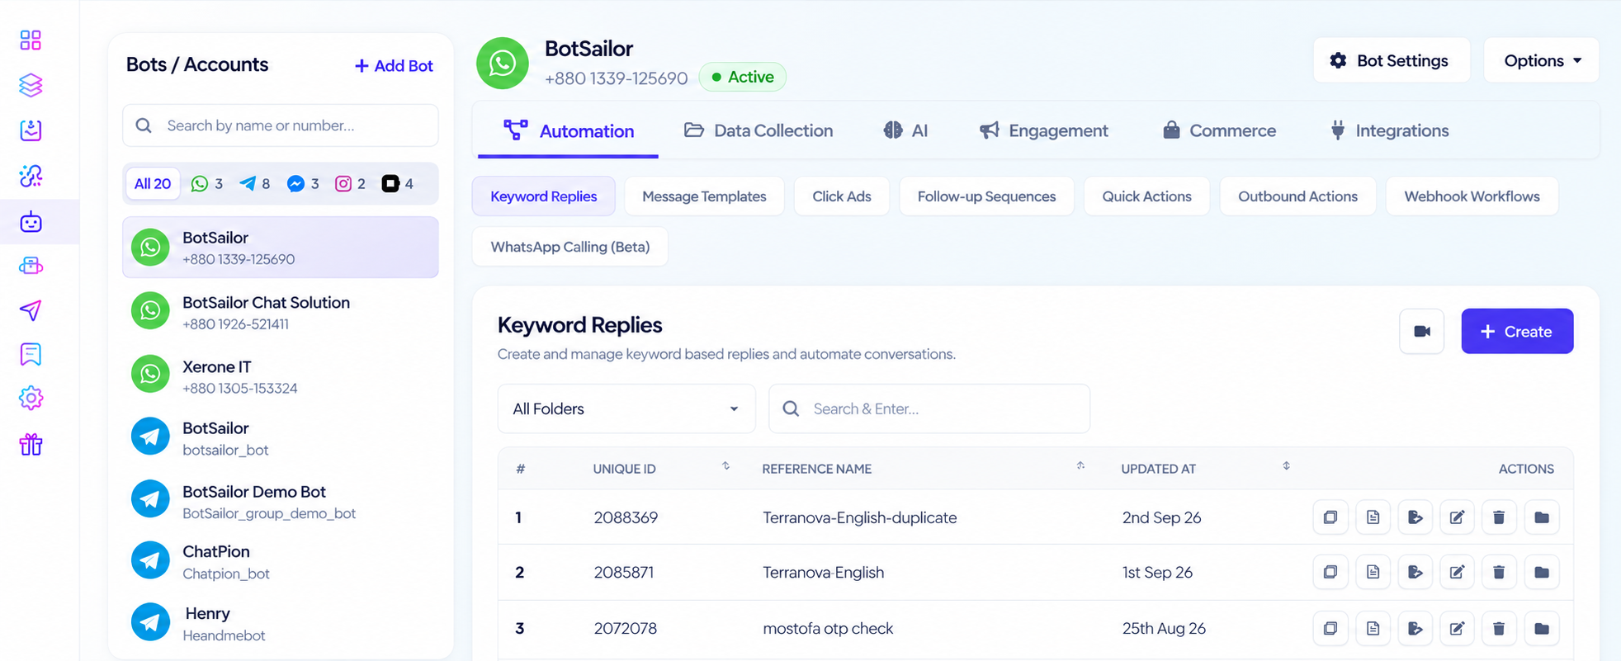Select the Xerone IT WhatsApp bot
Image resolution: width=1621 pixels, height=661 pixels.
281,376
